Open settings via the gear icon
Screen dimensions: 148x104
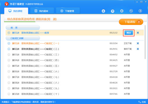coord(122,11)
